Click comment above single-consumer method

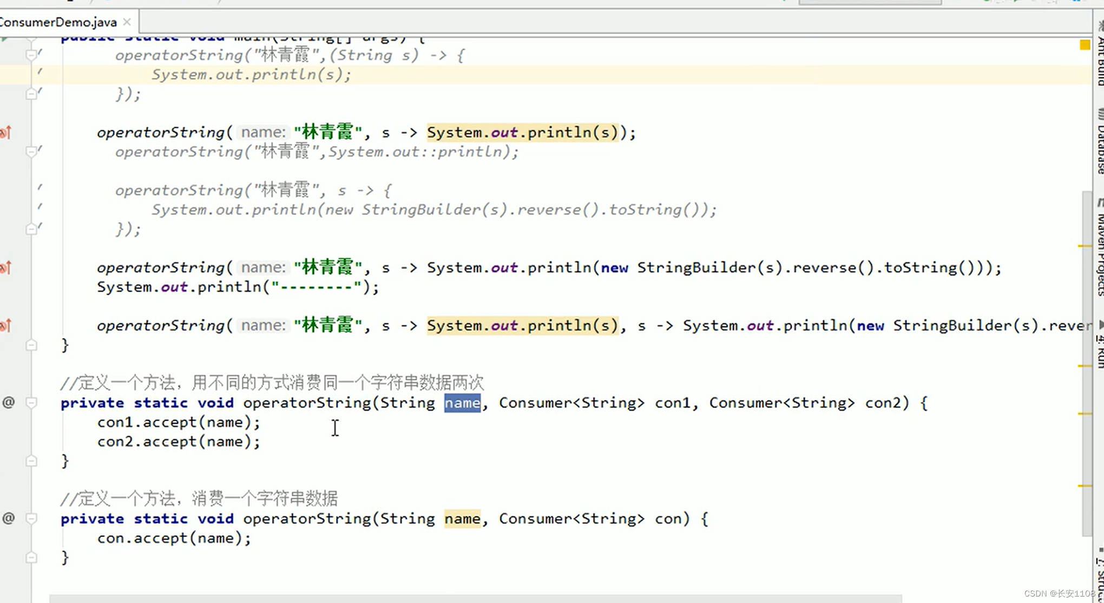[x=199, y=499]
